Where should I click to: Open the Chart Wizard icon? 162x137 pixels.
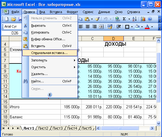pyautogui.click(x=143, y=19)
